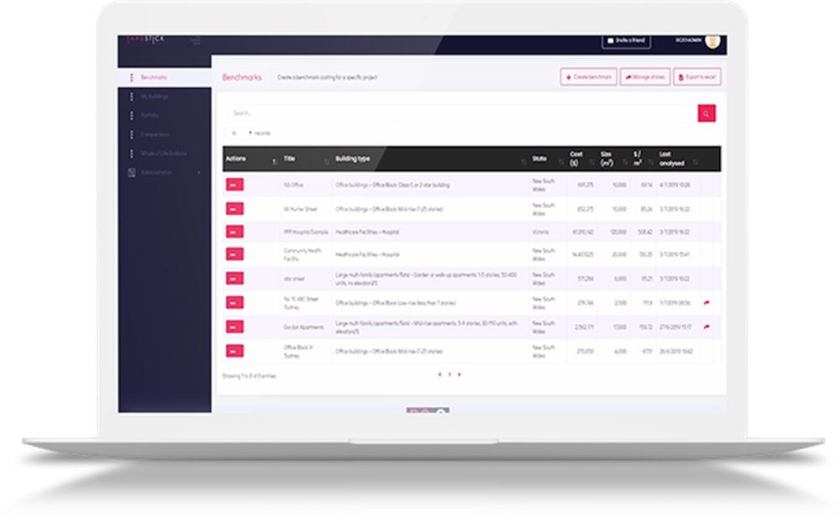Sort by Last analysed column arrows
This screenshot has width=840, height=522.
tap(696, 161)
